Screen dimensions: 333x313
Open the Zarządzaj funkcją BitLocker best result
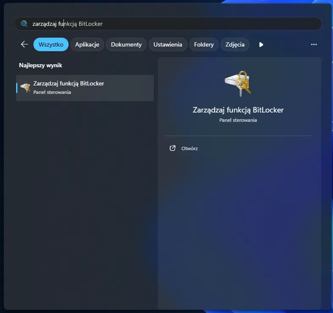pyautogui.click(x=85, y=88)
